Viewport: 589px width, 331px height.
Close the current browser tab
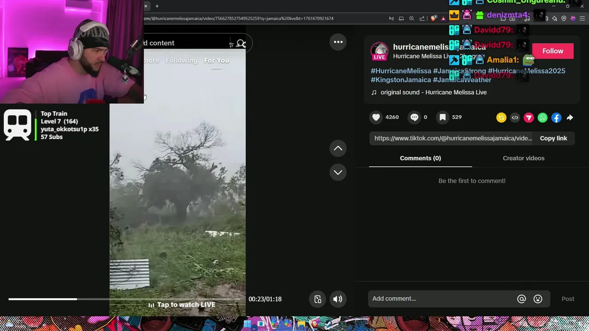(x=145, y=6)
